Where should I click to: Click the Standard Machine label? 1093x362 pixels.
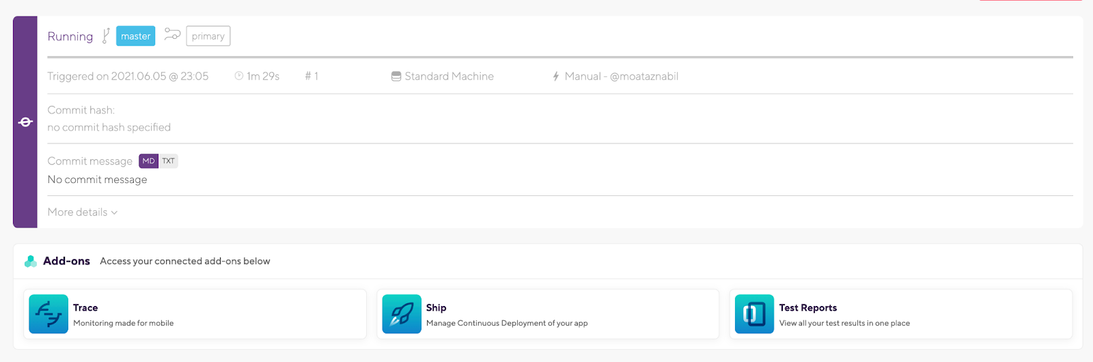point(449,76)
